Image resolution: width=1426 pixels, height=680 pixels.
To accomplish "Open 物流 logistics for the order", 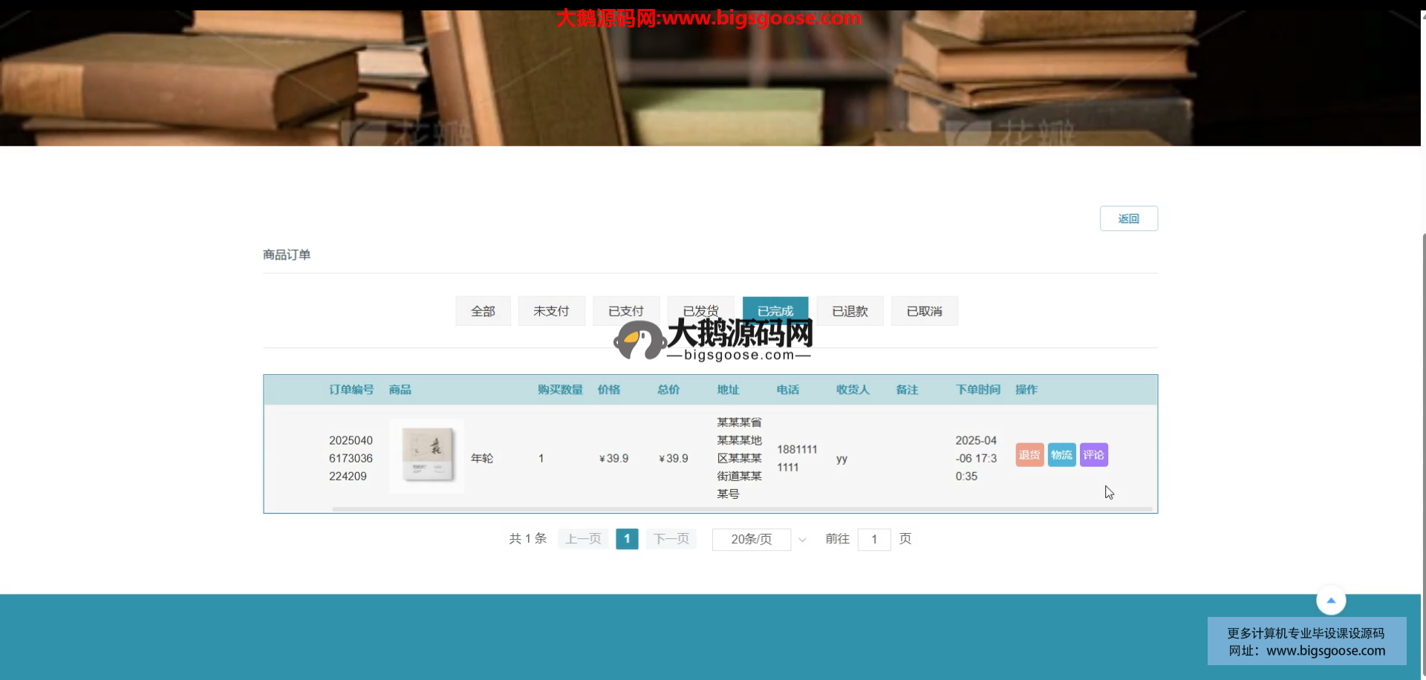I will tap(1061, 455).
